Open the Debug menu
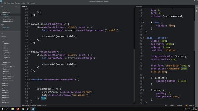 click(x=24, y=3)
